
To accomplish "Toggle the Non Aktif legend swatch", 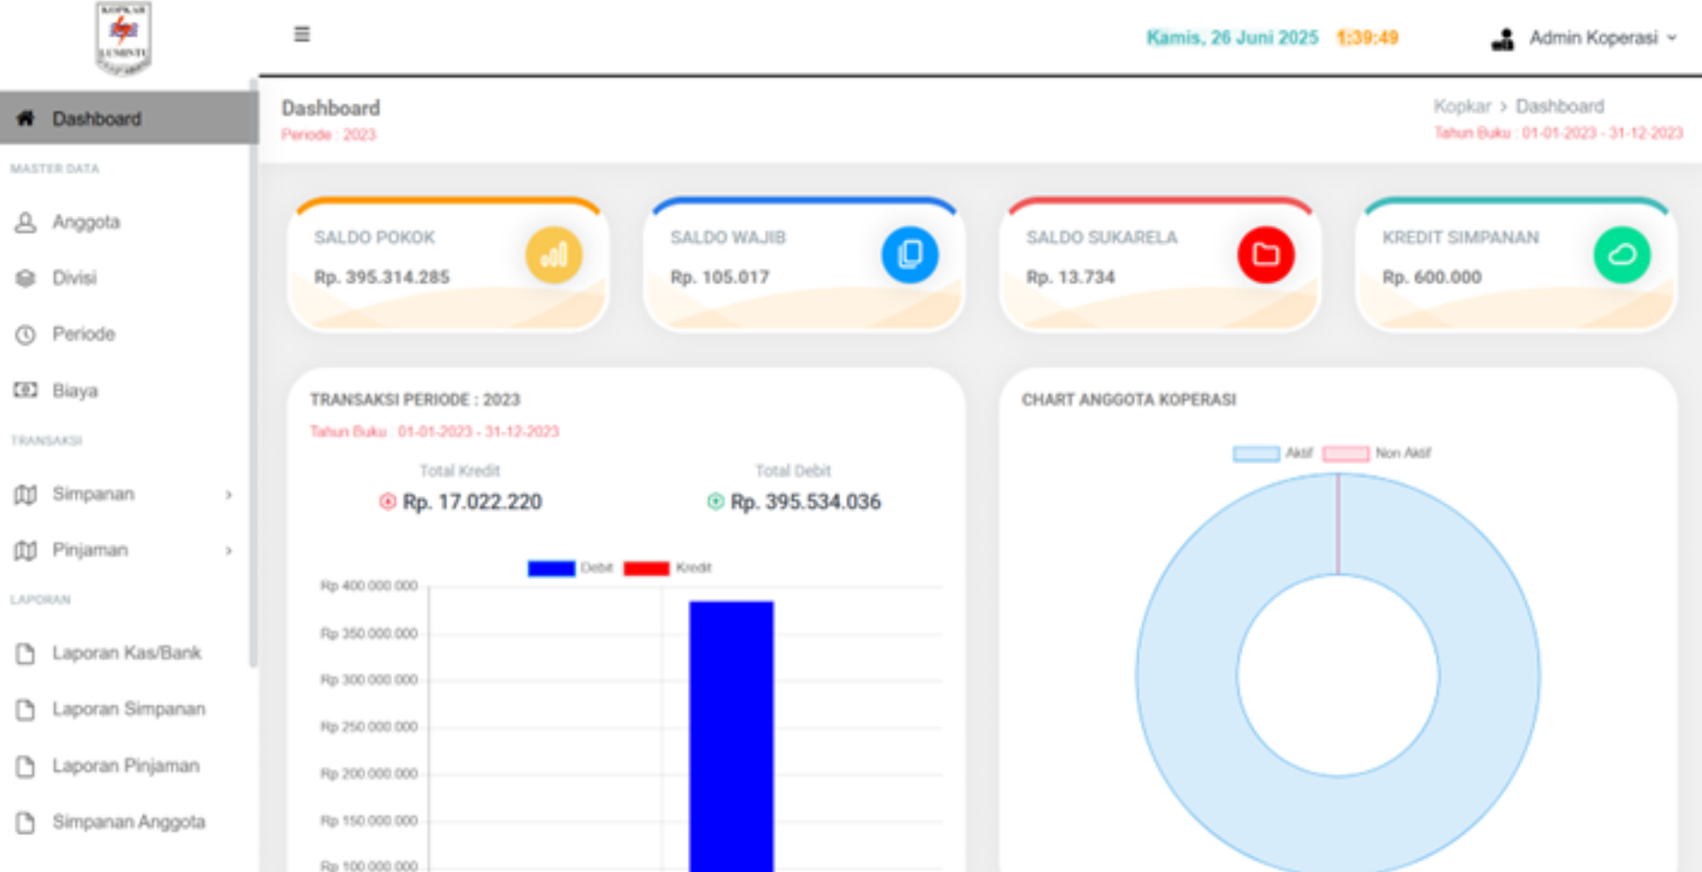I will [x=1346, y=454].
